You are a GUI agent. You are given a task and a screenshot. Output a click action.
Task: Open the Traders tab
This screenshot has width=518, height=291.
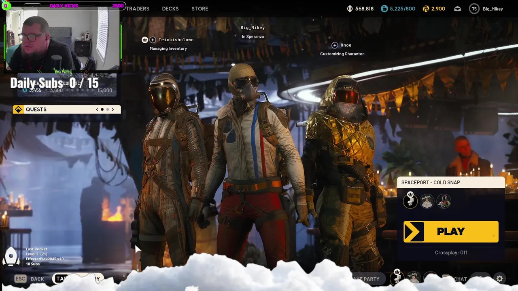coord(137,8)
